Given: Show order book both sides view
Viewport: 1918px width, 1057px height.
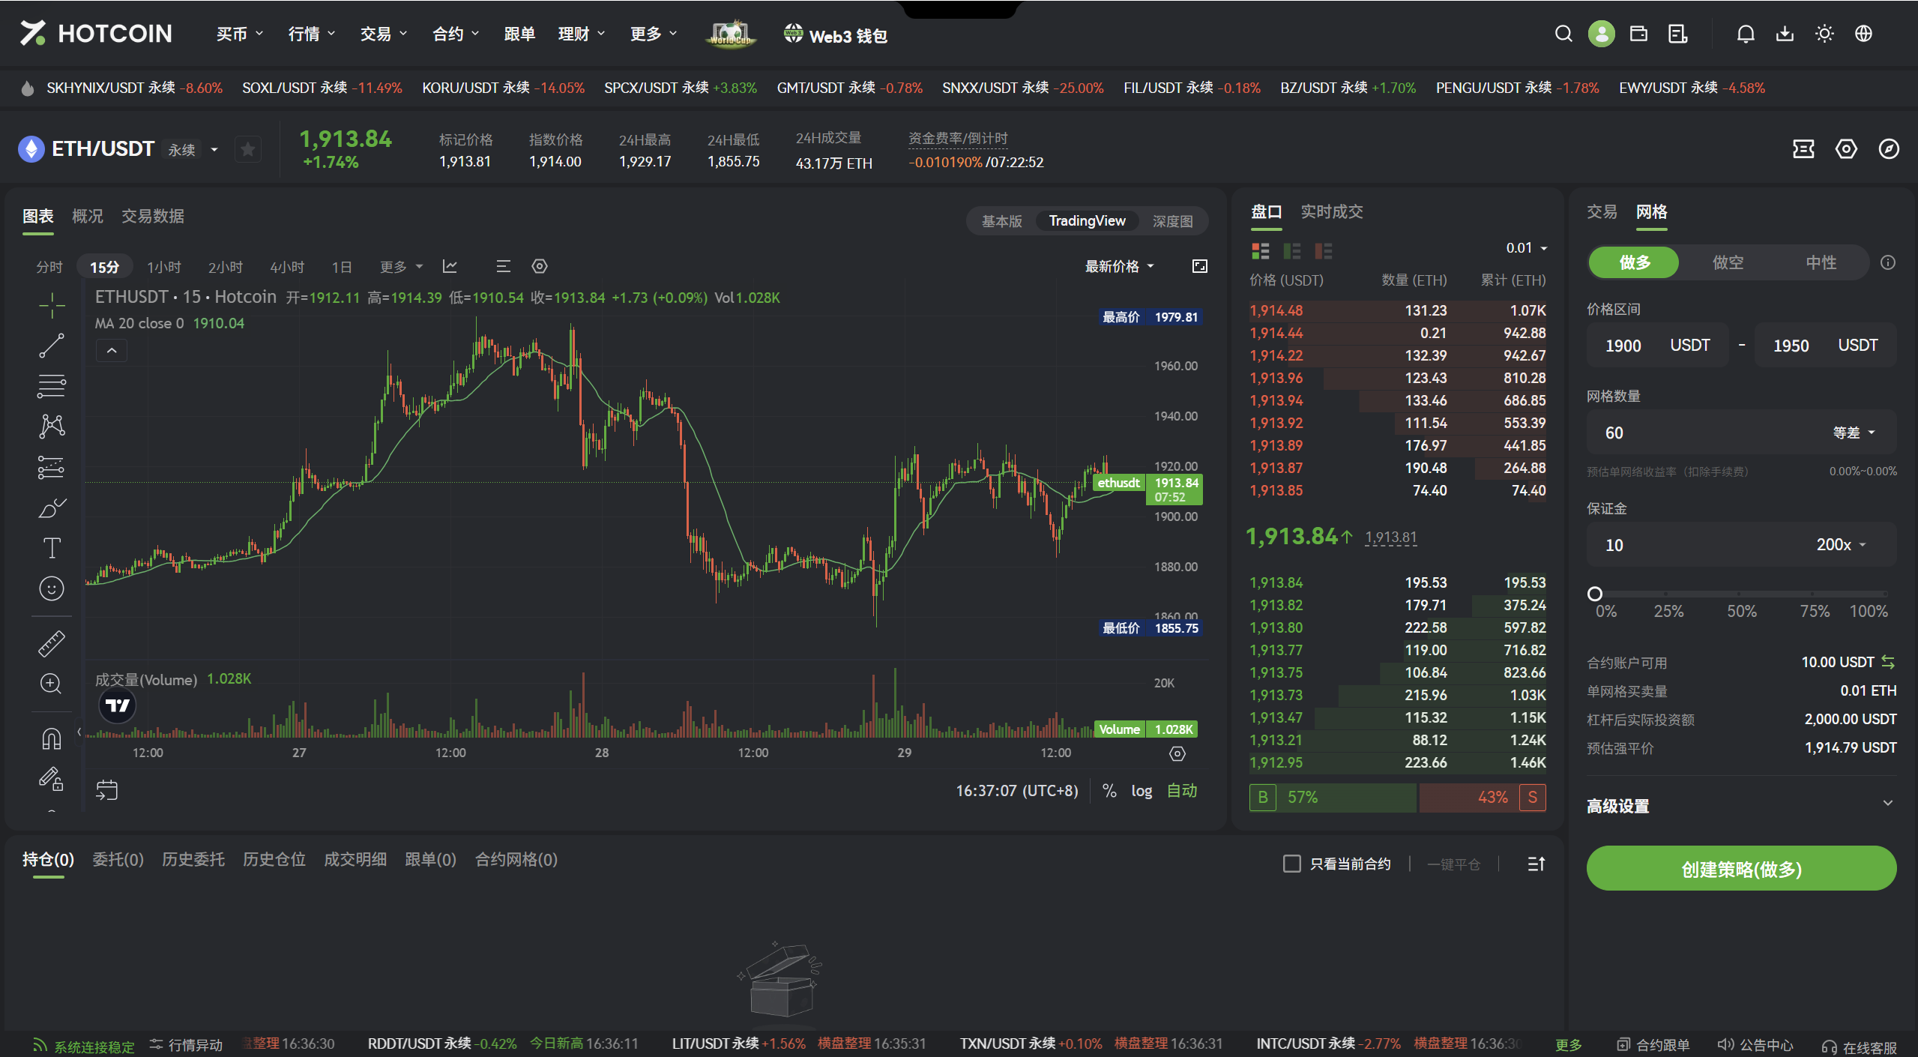Looking at the screenshot, I should point(1261,251).
